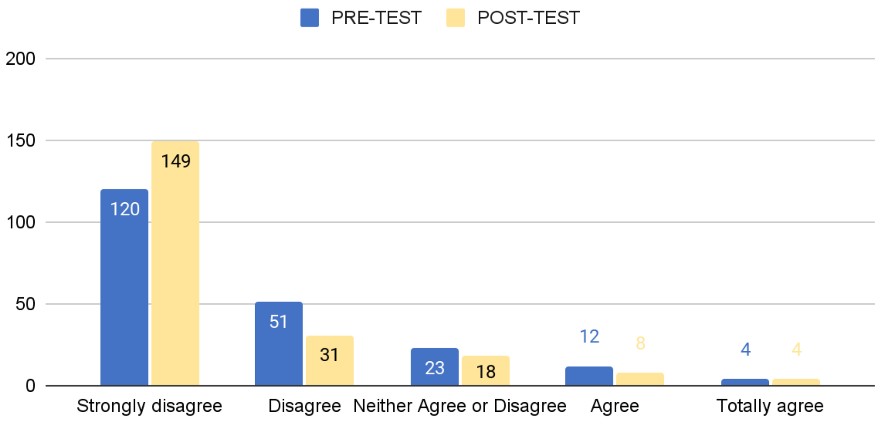The height and width of the screenshot is (423, 887).
Task: Click the yellow bar labeled 149
Action: click(175, 264)
